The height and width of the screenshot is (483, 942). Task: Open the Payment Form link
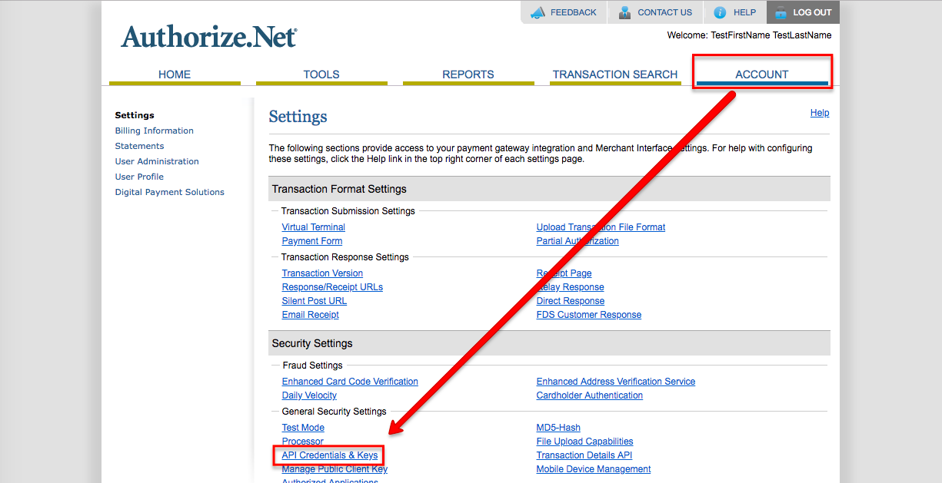(x=312, y=241)
